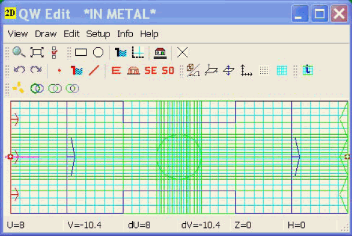This screenshot has width=352, height=236.
Task: Click the red SE toolbar icon
Action: click(151, 70)
